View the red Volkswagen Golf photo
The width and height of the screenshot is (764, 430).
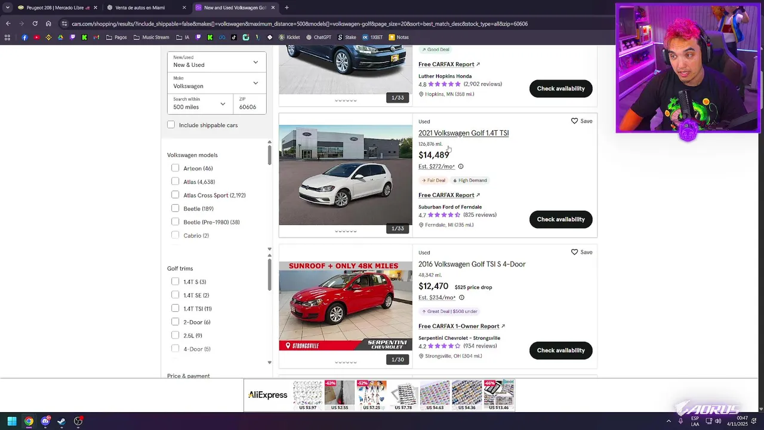coord(346,306)
